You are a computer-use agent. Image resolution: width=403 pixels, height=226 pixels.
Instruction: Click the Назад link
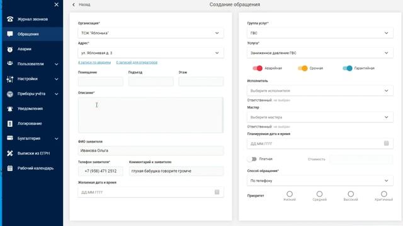pos(84,4)
